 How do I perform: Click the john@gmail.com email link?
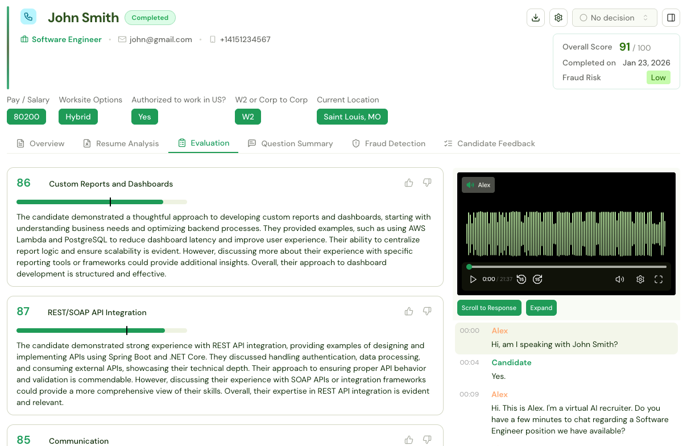[x=160, y=40]
